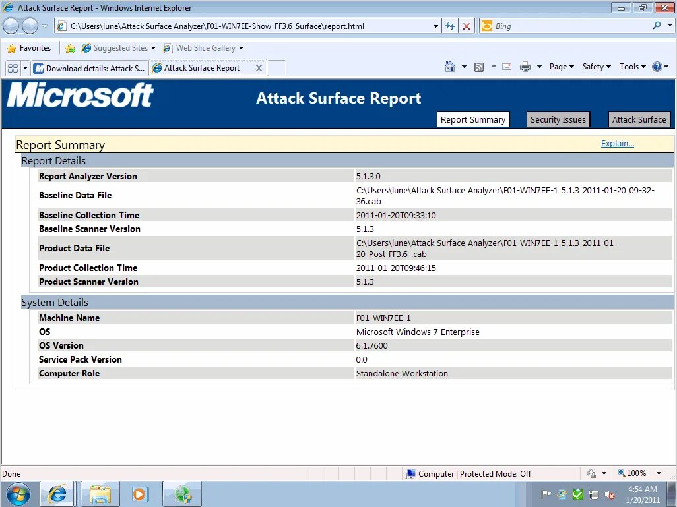Expand the zoom level dropdown arrow

[x=659, y=473]
